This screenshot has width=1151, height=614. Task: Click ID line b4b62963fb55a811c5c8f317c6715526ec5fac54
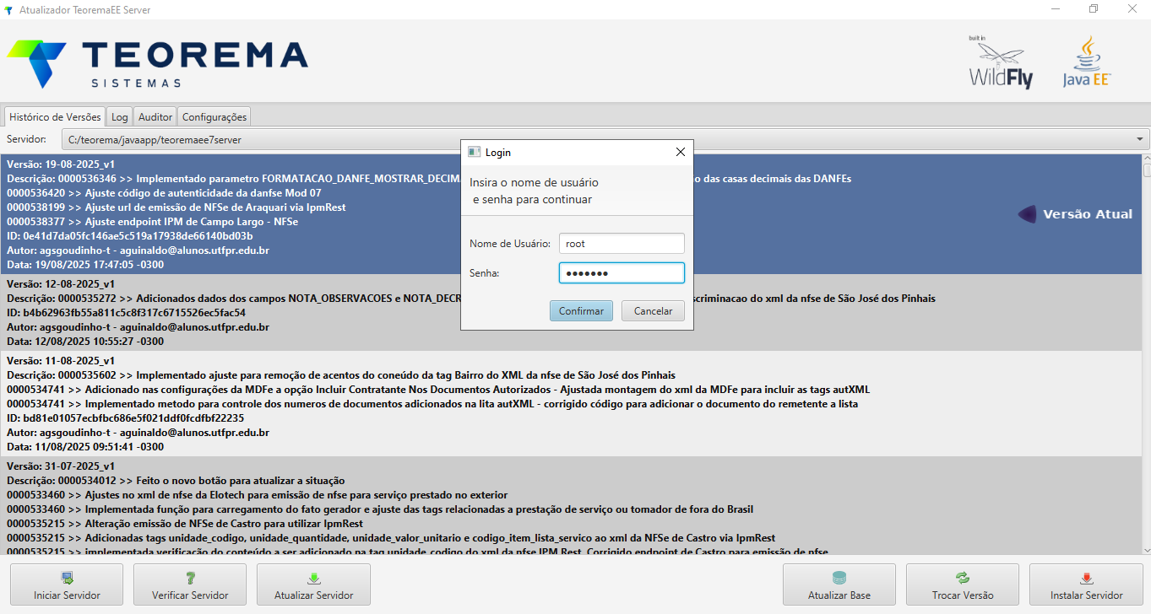[126, 313]
